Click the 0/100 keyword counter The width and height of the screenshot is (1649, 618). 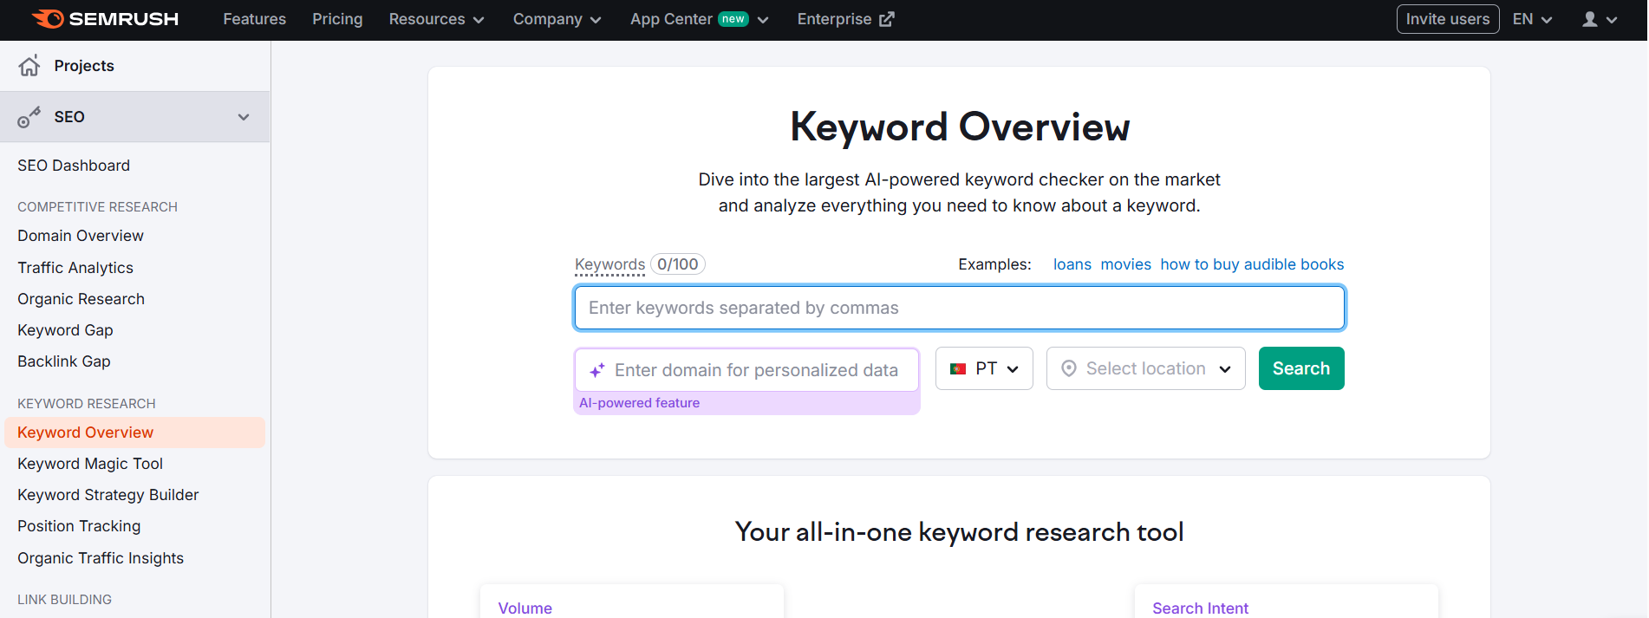point(678,264)
